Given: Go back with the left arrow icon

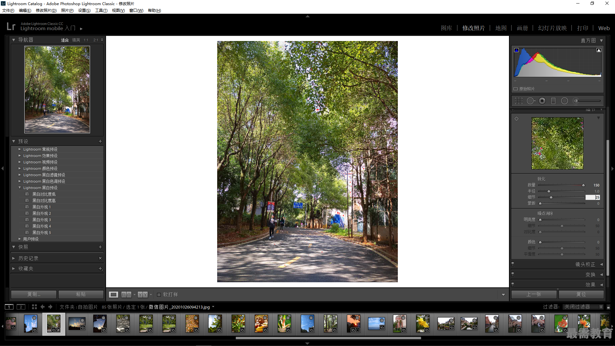Looking at the screenshot, I should coord(43,307).
